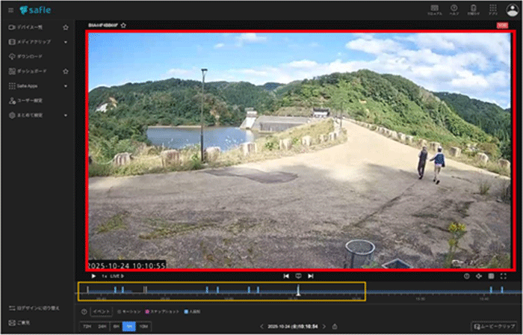Enter fullscreen video mode

click(504, 276)
